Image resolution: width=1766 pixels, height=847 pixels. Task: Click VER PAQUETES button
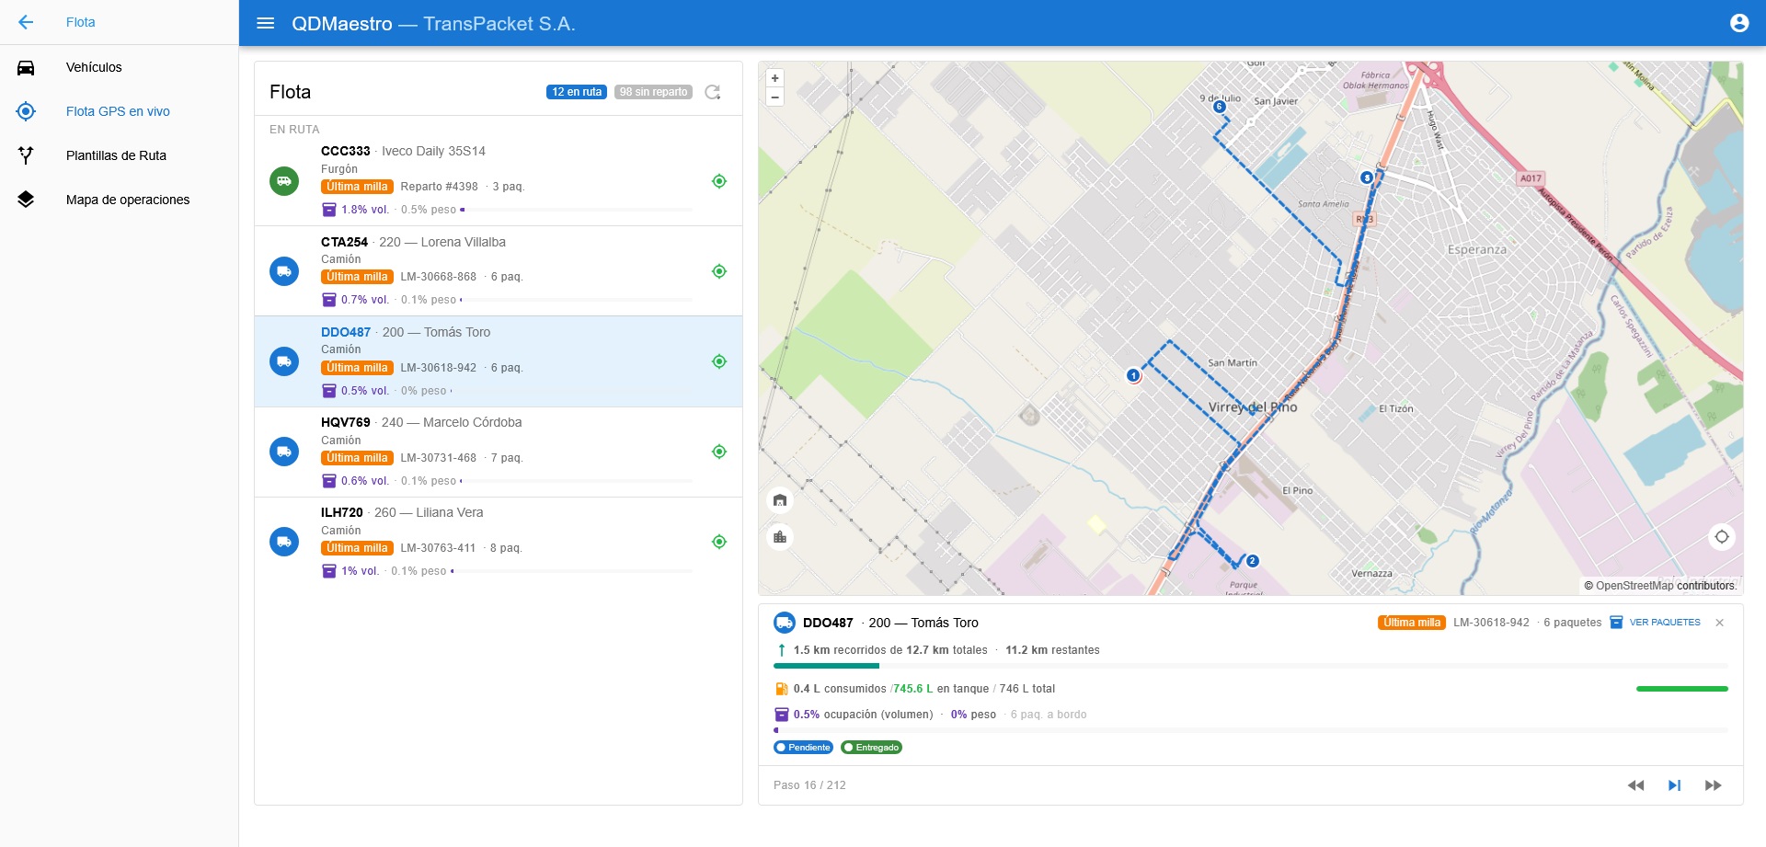[x=1655, y=623]
